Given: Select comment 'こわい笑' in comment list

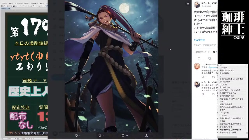Looking at the screenshot, I should pyautogui.click(x=223, y=85).
